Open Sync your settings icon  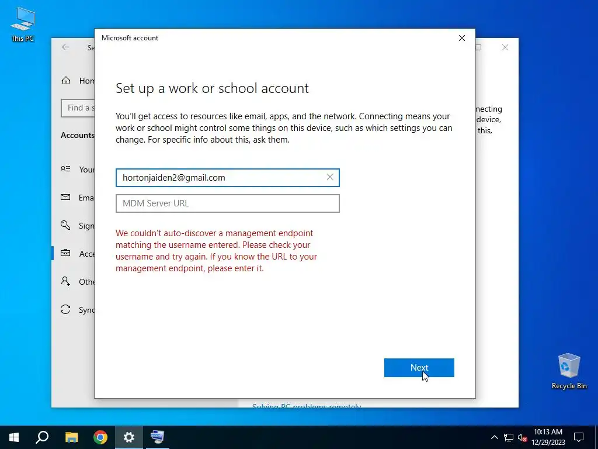pyautogui.click(x=65, y=309)
